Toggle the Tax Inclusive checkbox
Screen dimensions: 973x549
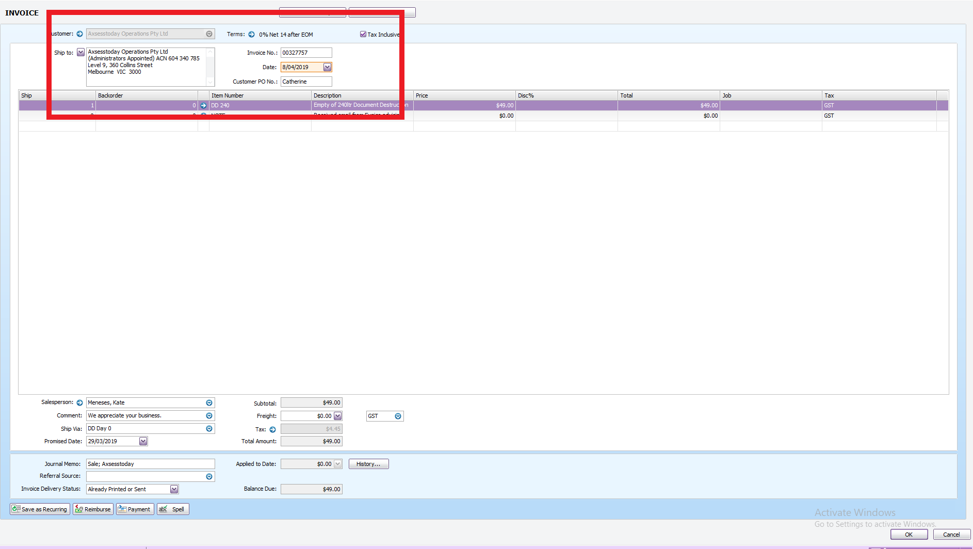click(363, 35)
